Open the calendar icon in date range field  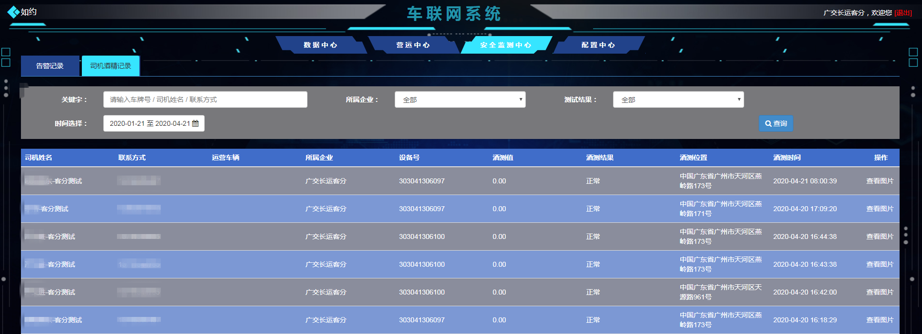[x=195, y=124]
